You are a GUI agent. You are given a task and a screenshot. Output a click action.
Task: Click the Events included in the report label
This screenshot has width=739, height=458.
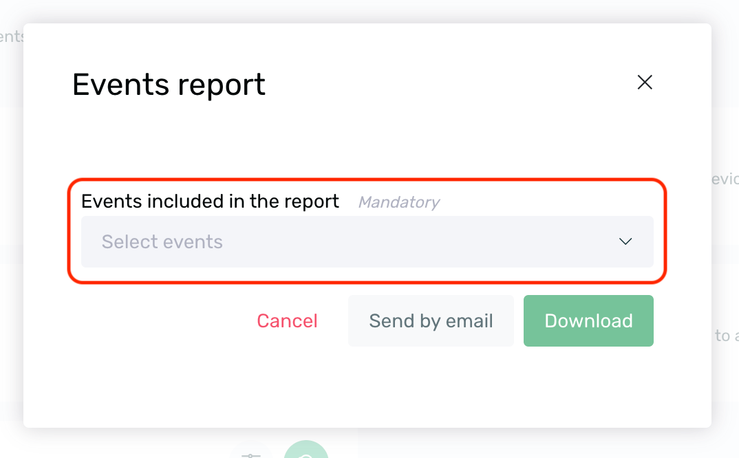coord(210,201)
